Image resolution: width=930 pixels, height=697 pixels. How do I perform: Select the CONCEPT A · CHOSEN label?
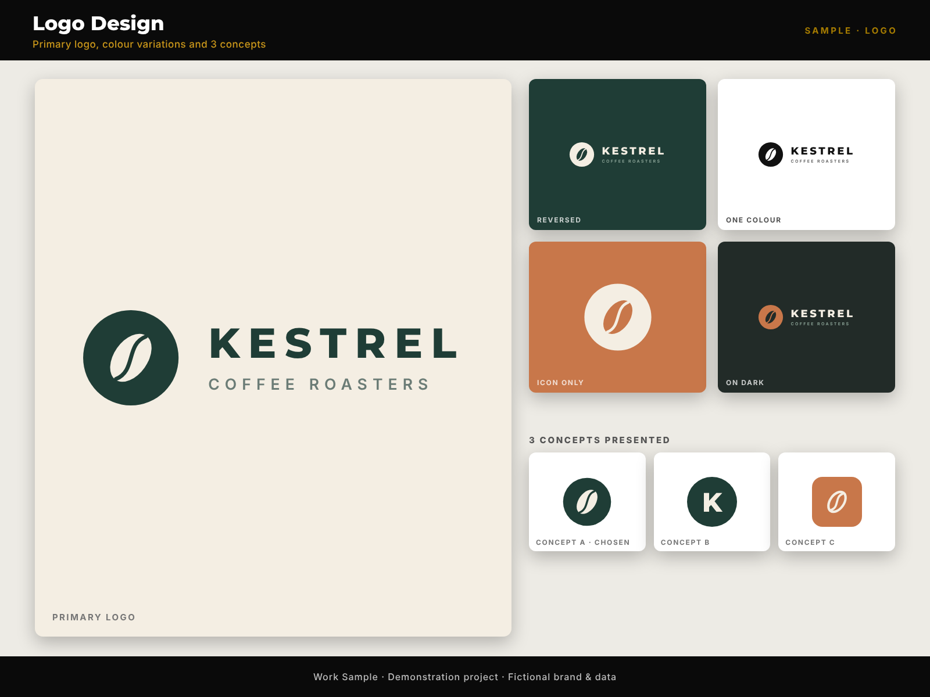coord(583,542)
